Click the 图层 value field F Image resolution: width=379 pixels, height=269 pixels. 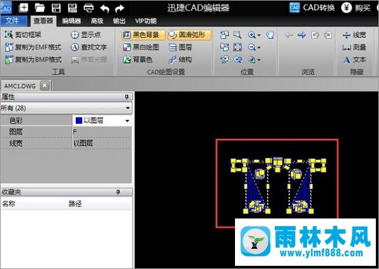click(x=102, y=132)
